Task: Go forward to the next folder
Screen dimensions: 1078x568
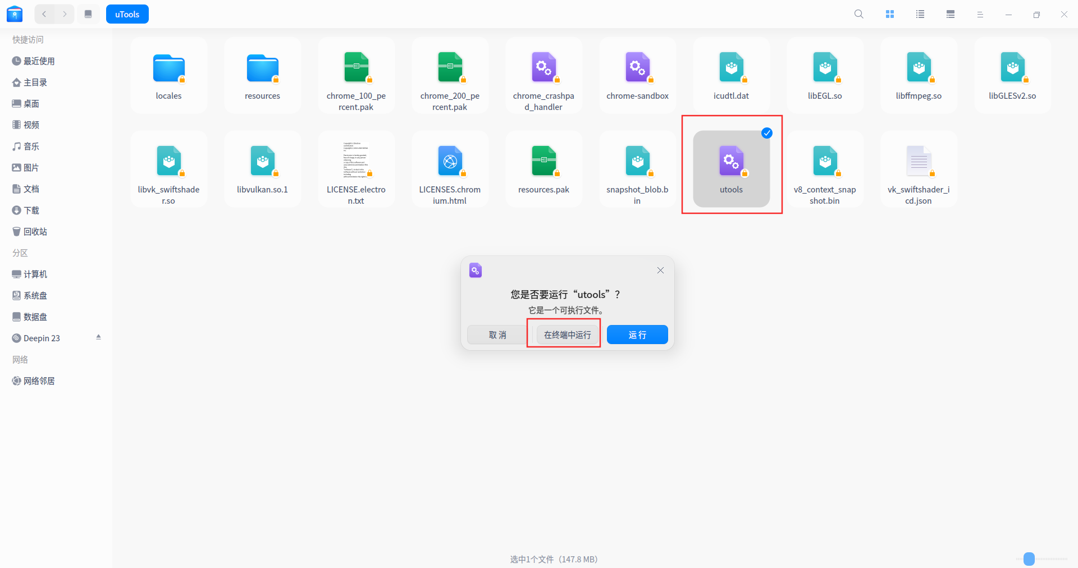Action: [65, 14]
